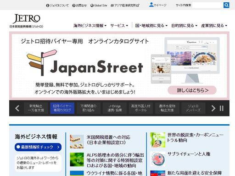235x176 pixels.
Task: Go to the previous carousel slide
Action: tap(17, 108)
